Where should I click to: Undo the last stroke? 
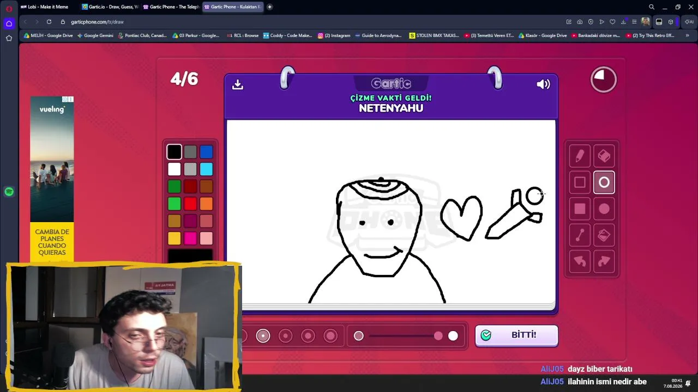(x=580, y=262)
